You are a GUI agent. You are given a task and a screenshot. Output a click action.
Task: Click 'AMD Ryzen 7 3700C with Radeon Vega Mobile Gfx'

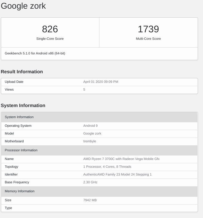pyautogui.click(x=122, y=159)
